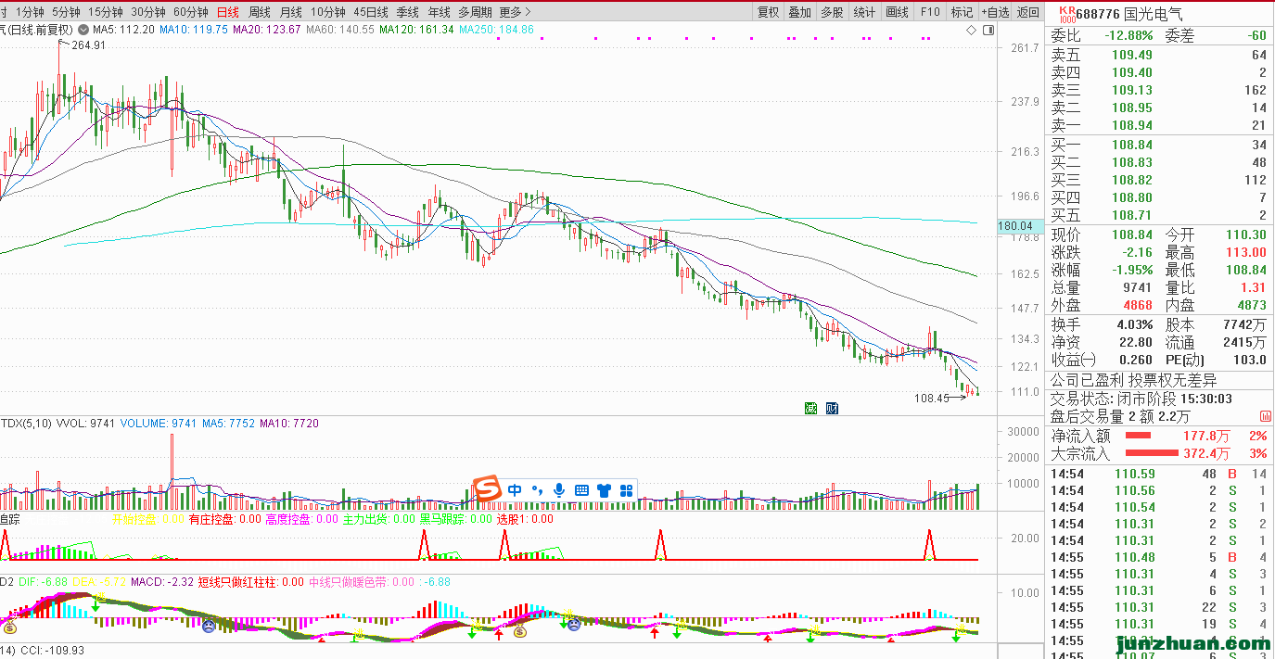Open Sogou soft keyboard icon
Viewport: 1275px width, 659px height.
click(582, 489)
